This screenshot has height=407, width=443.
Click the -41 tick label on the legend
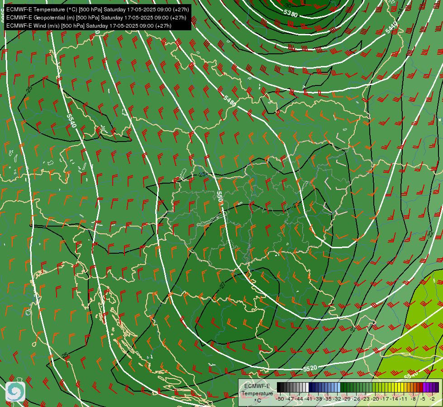click(x=309, y=399)
